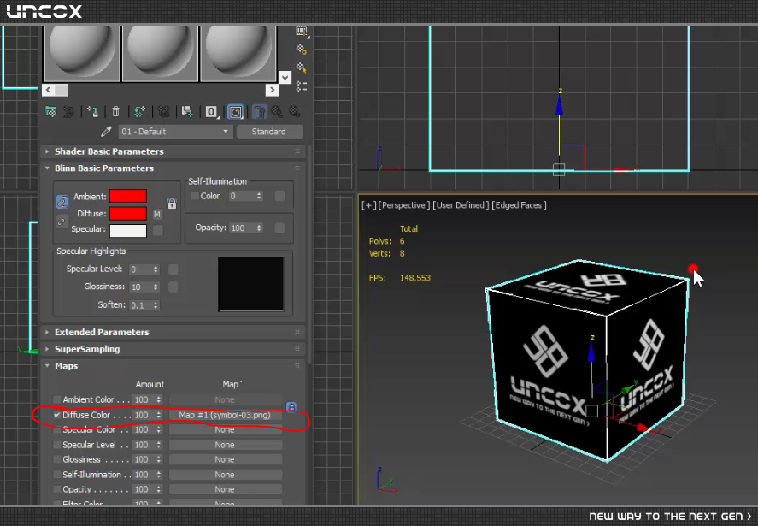Click None button for Glossiness map

[x=225, y=459]
